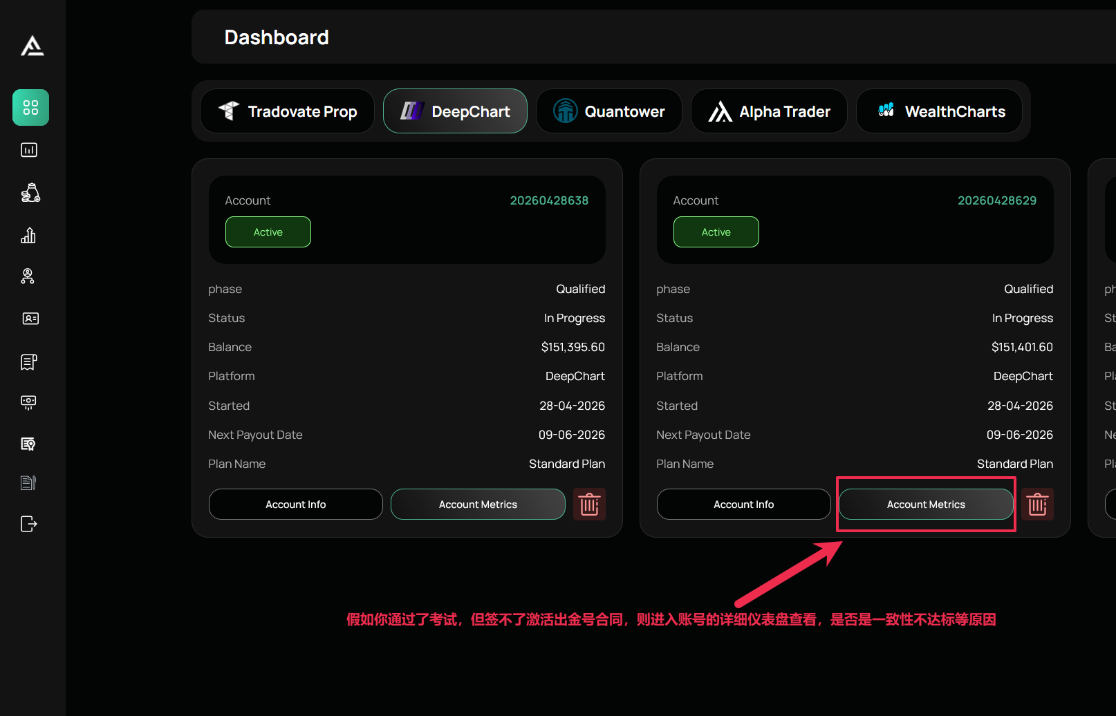
Task: Click the Dashboard page heading
Action: coord(277,37)
